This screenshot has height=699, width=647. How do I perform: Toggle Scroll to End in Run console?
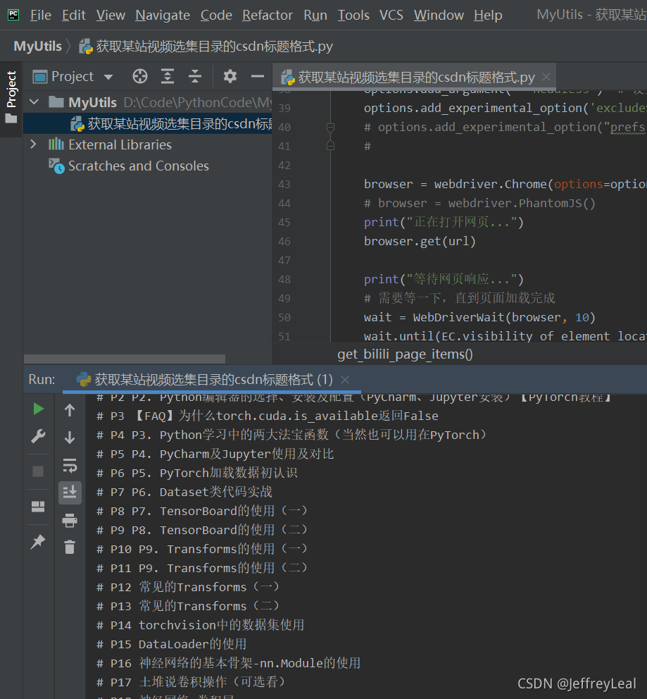click(70, 493)
